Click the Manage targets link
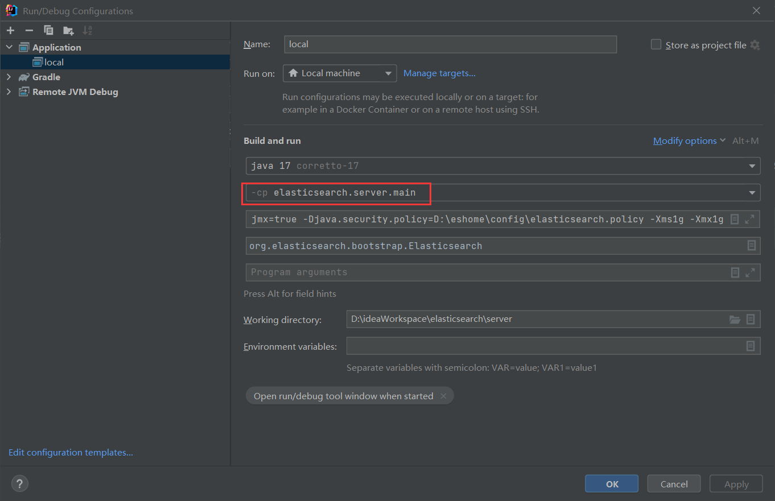 pos(439,73)
